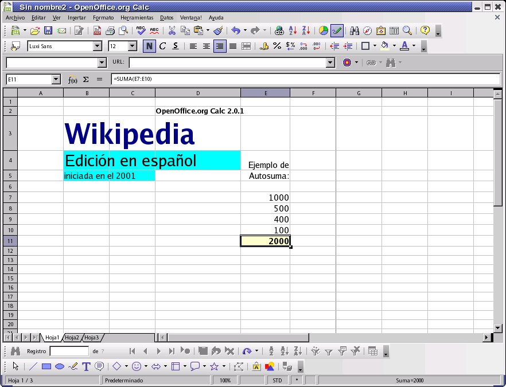Select row 11 header
Screen dimensions: 506x387
pyautogui.click(x=10, y=241)
